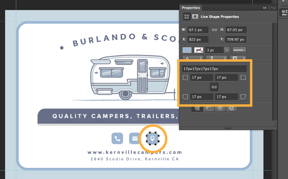This screenshot has width=288, height=179.
Task: Click the Exclude Overlapping Shapes icon
Action: point(231,108)
